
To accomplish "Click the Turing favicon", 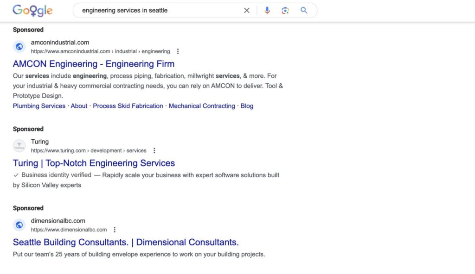I will (19, 146).
